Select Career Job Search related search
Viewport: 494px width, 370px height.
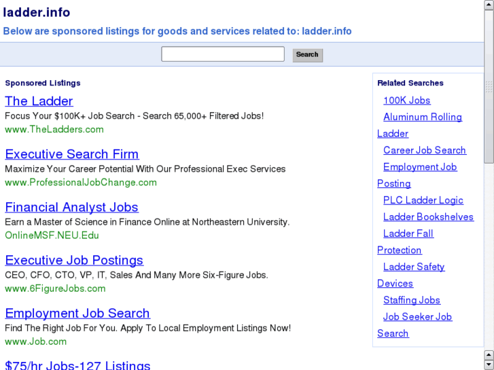[x=425, y=150]
